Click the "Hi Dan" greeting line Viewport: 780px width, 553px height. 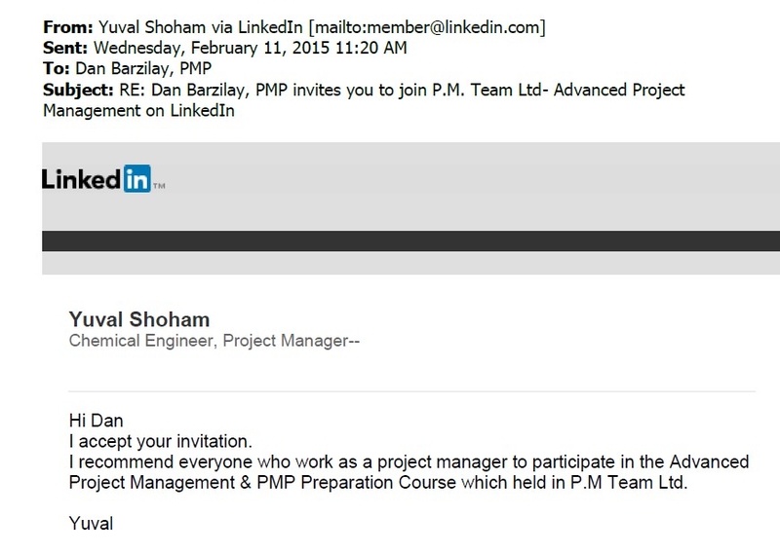click(x=96, y=421)
